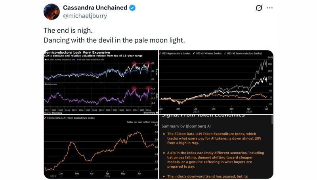317x180 pixels.
Task: Click scrollbar in the Bloomberg summary panel
Action: tap(272, 119)
